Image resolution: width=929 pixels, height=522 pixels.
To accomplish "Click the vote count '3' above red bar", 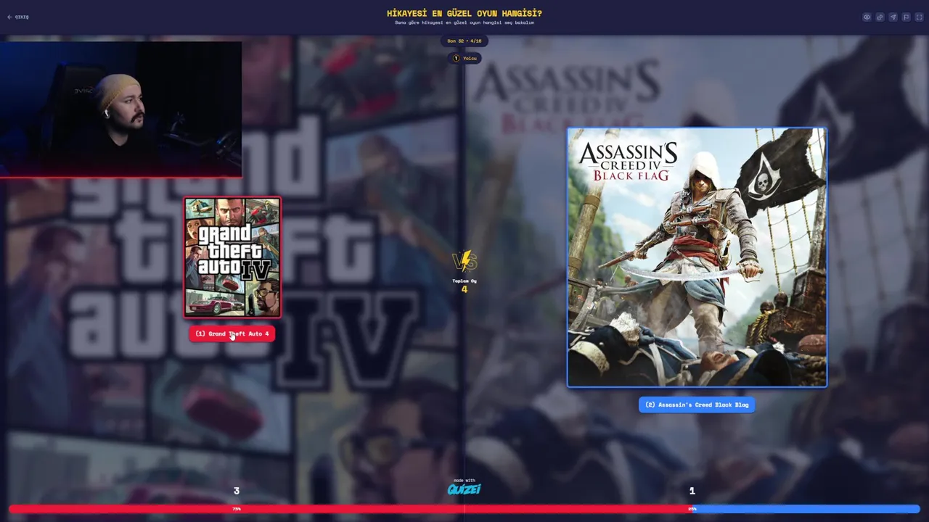I will click(x=237, y=491).
